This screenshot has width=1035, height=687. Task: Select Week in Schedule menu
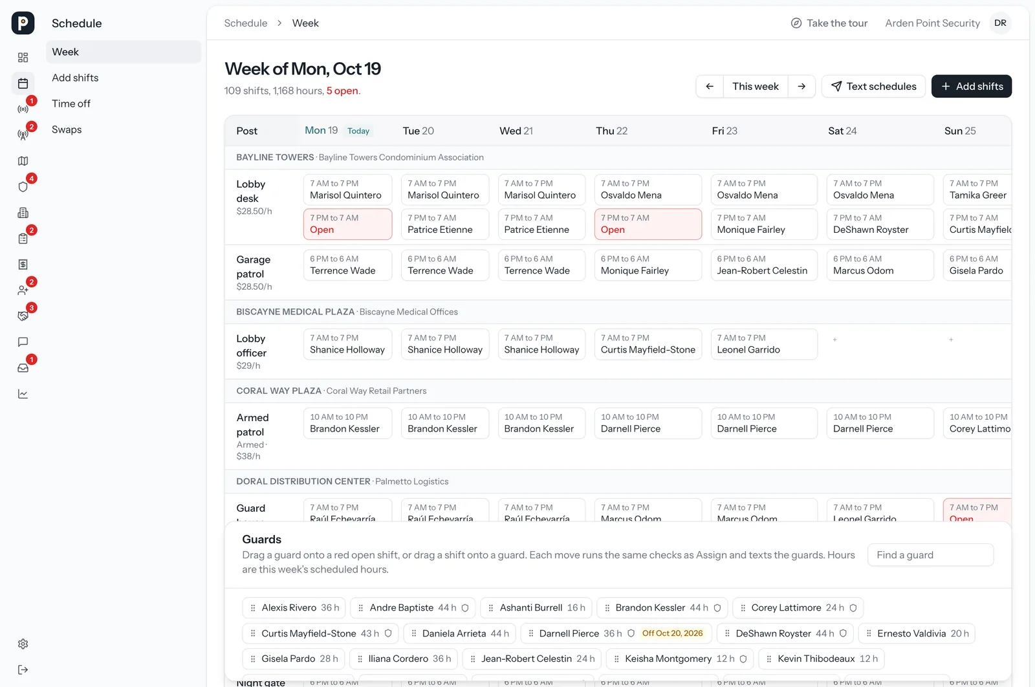coord(124,52)
